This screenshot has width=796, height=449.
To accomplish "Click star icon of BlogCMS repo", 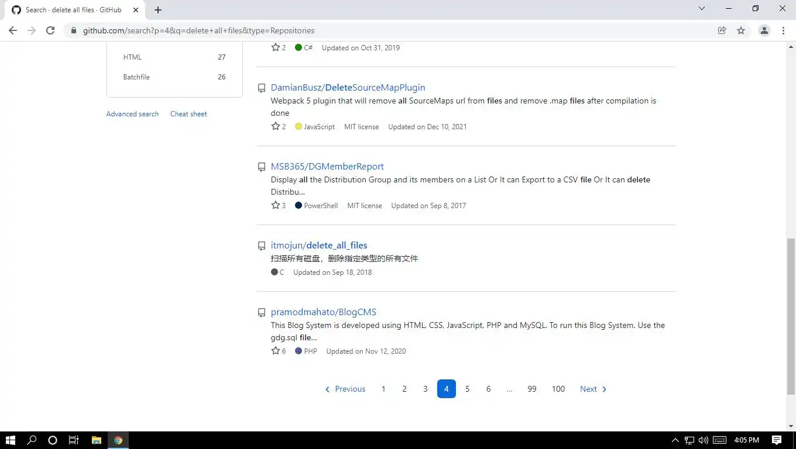I will pyautogui.click(x=276, y=351).
